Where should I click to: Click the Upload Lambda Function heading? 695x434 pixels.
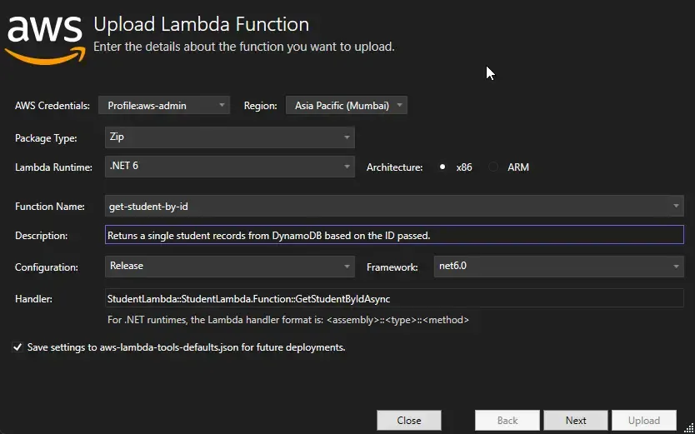point(201,24)
